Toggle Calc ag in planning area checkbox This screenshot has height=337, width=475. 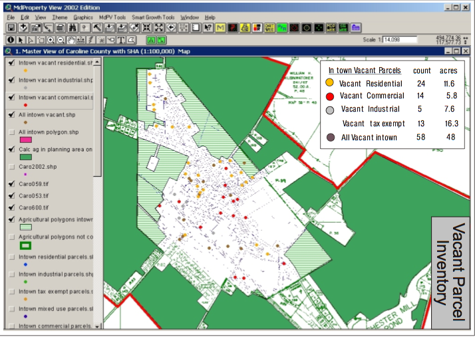(11, 150)
